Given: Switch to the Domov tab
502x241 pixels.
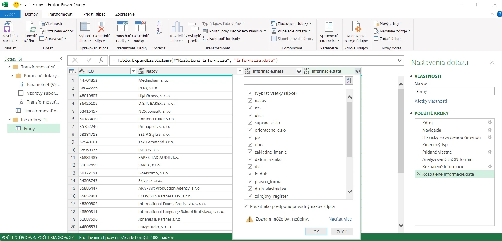Looking at the screenshot, I should tap(31, 14).
